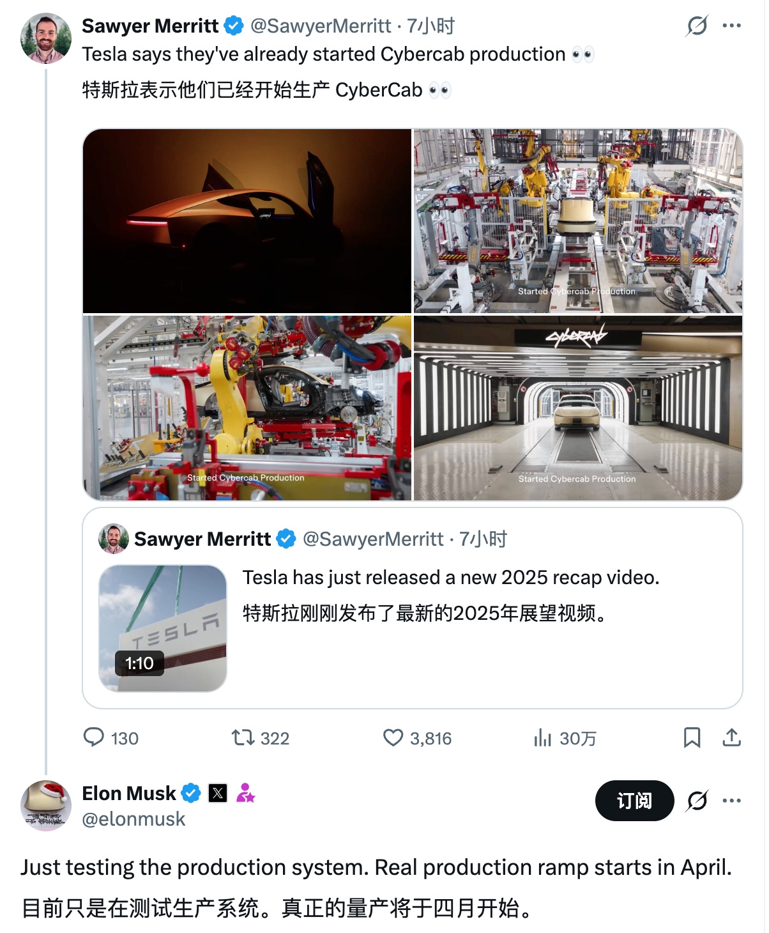This screenshot has height=933, width=769.
Task: Open the Cybercab tunnel showroom image
Action: tap(578, 408)
